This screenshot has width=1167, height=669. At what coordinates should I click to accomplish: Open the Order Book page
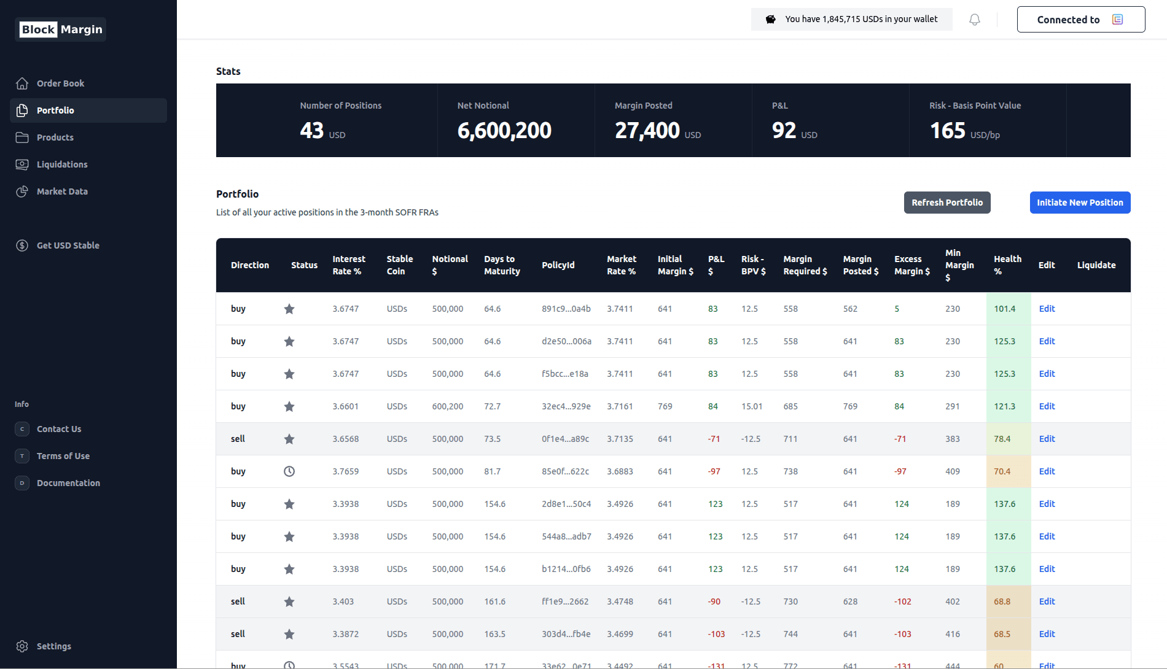pyautogui.click(x=60, y=83)
